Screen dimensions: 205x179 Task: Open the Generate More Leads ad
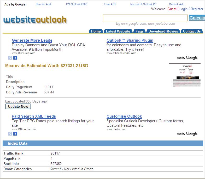(x=32, y=40)
